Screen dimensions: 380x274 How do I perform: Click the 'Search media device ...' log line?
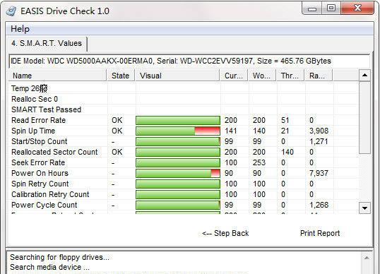[49, 267]
